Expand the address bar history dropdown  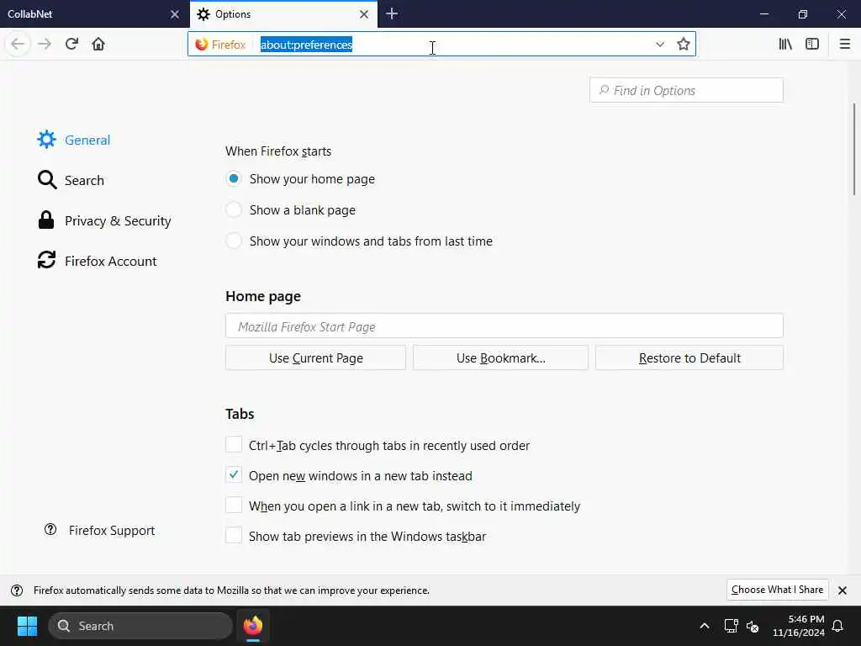point(660,44)
